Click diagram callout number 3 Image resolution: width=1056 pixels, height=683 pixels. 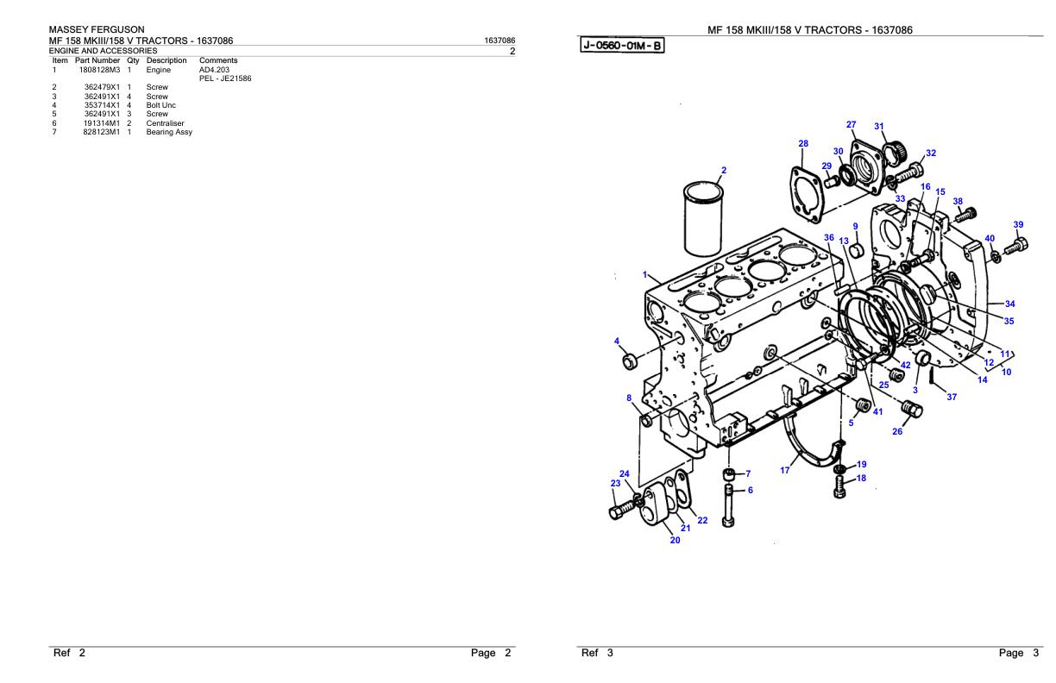coord(915,390)
